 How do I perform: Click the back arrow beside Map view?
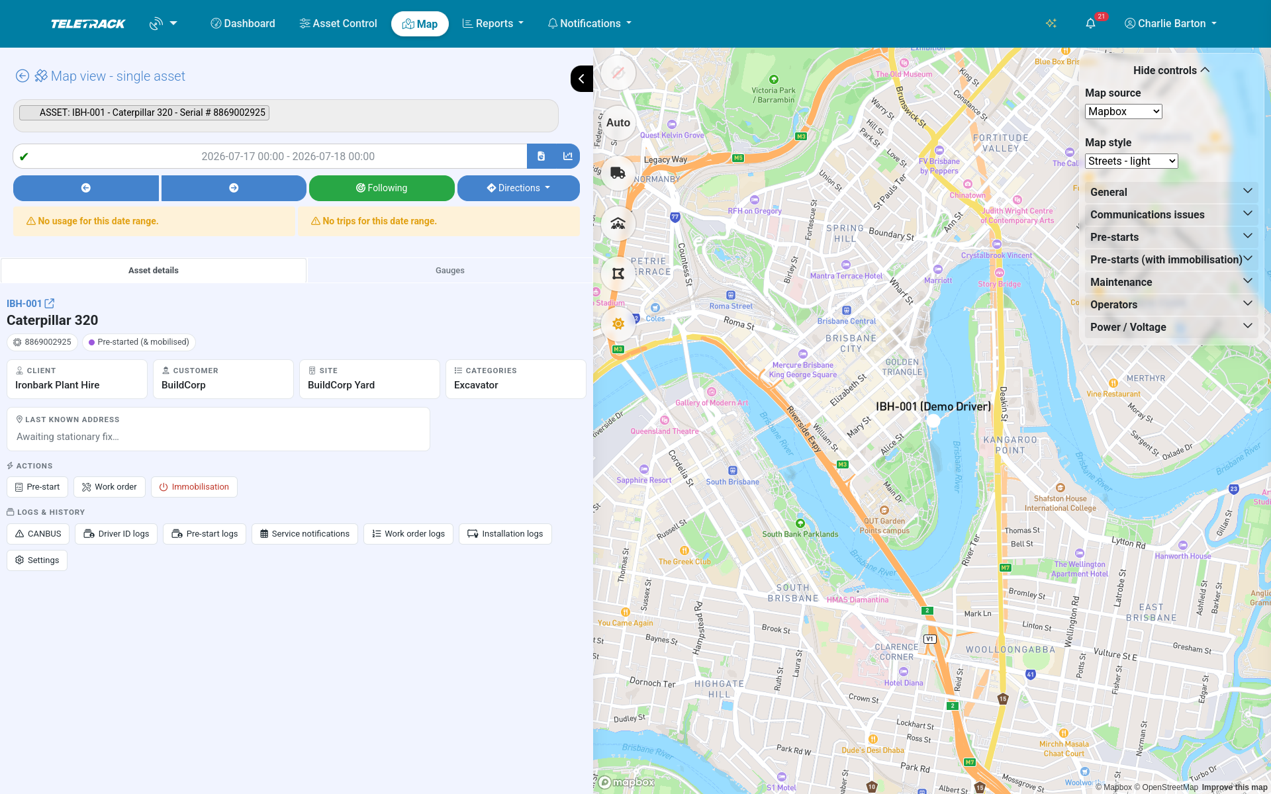tap(23, 76)
